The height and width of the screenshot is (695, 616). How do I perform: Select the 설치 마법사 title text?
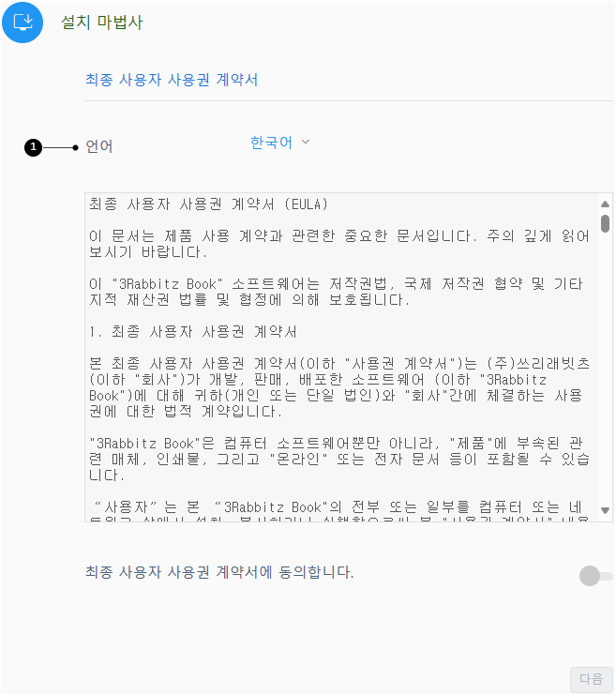102,23
